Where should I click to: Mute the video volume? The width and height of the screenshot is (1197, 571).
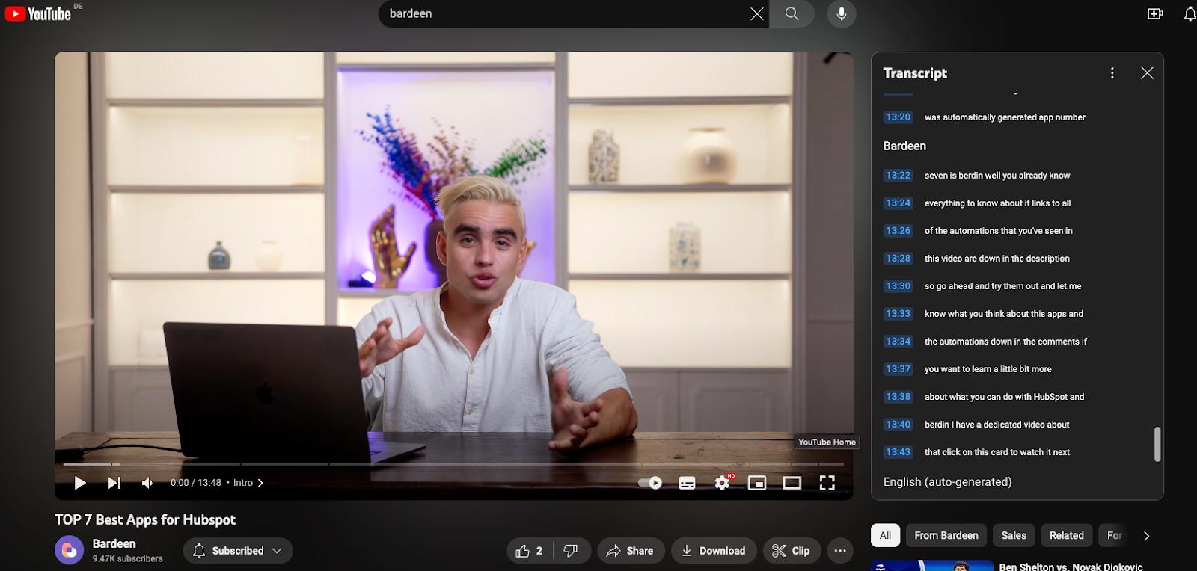coord(147,483)
